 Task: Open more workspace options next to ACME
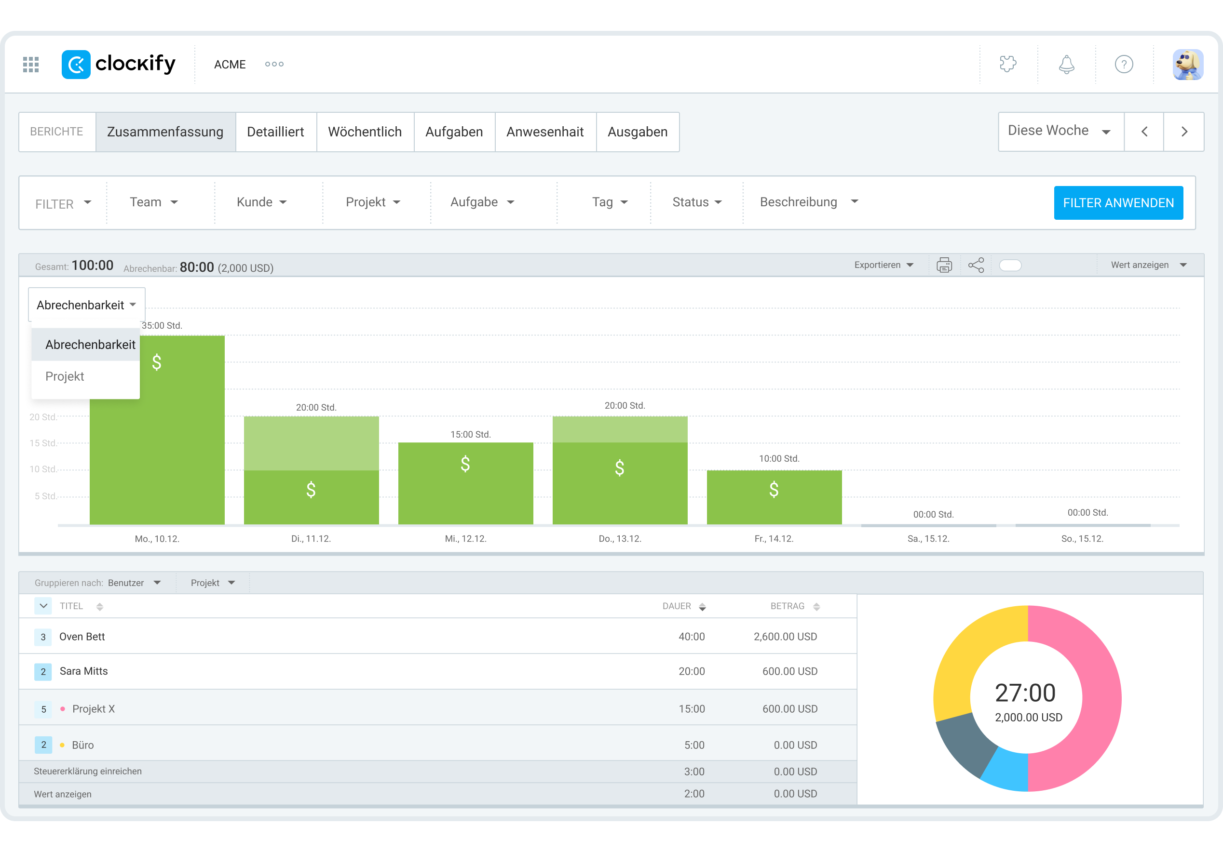[274, 64]
